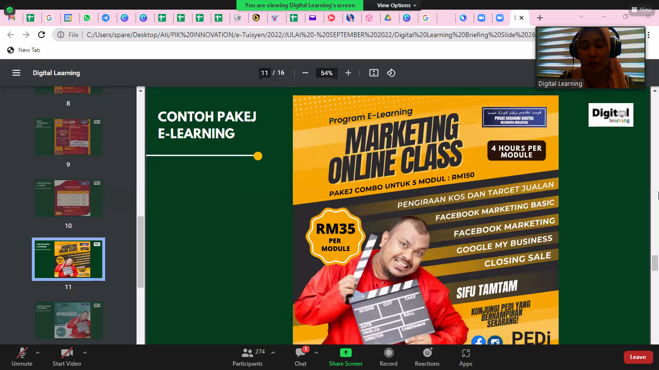The image size is (659, 370).
Task: Open the Reactions menu
Action: pos(427,357)
